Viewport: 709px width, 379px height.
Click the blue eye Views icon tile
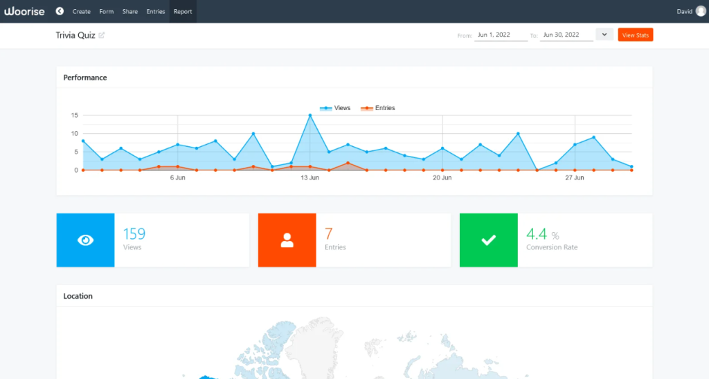(85, 240)
